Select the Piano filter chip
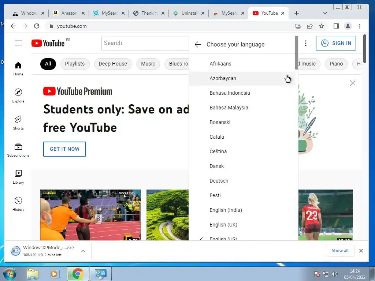 click(x=336, y=64)
